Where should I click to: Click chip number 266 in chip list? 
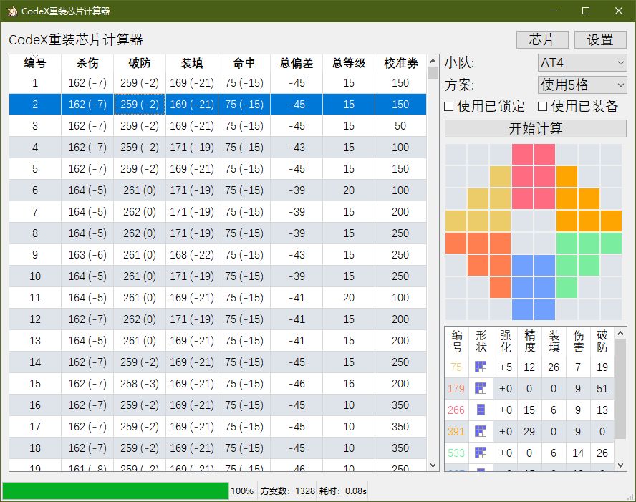click(456, 410)
